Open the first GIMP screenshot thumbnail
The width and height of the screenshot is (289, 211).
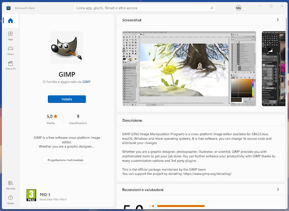(x=189, y=69)
